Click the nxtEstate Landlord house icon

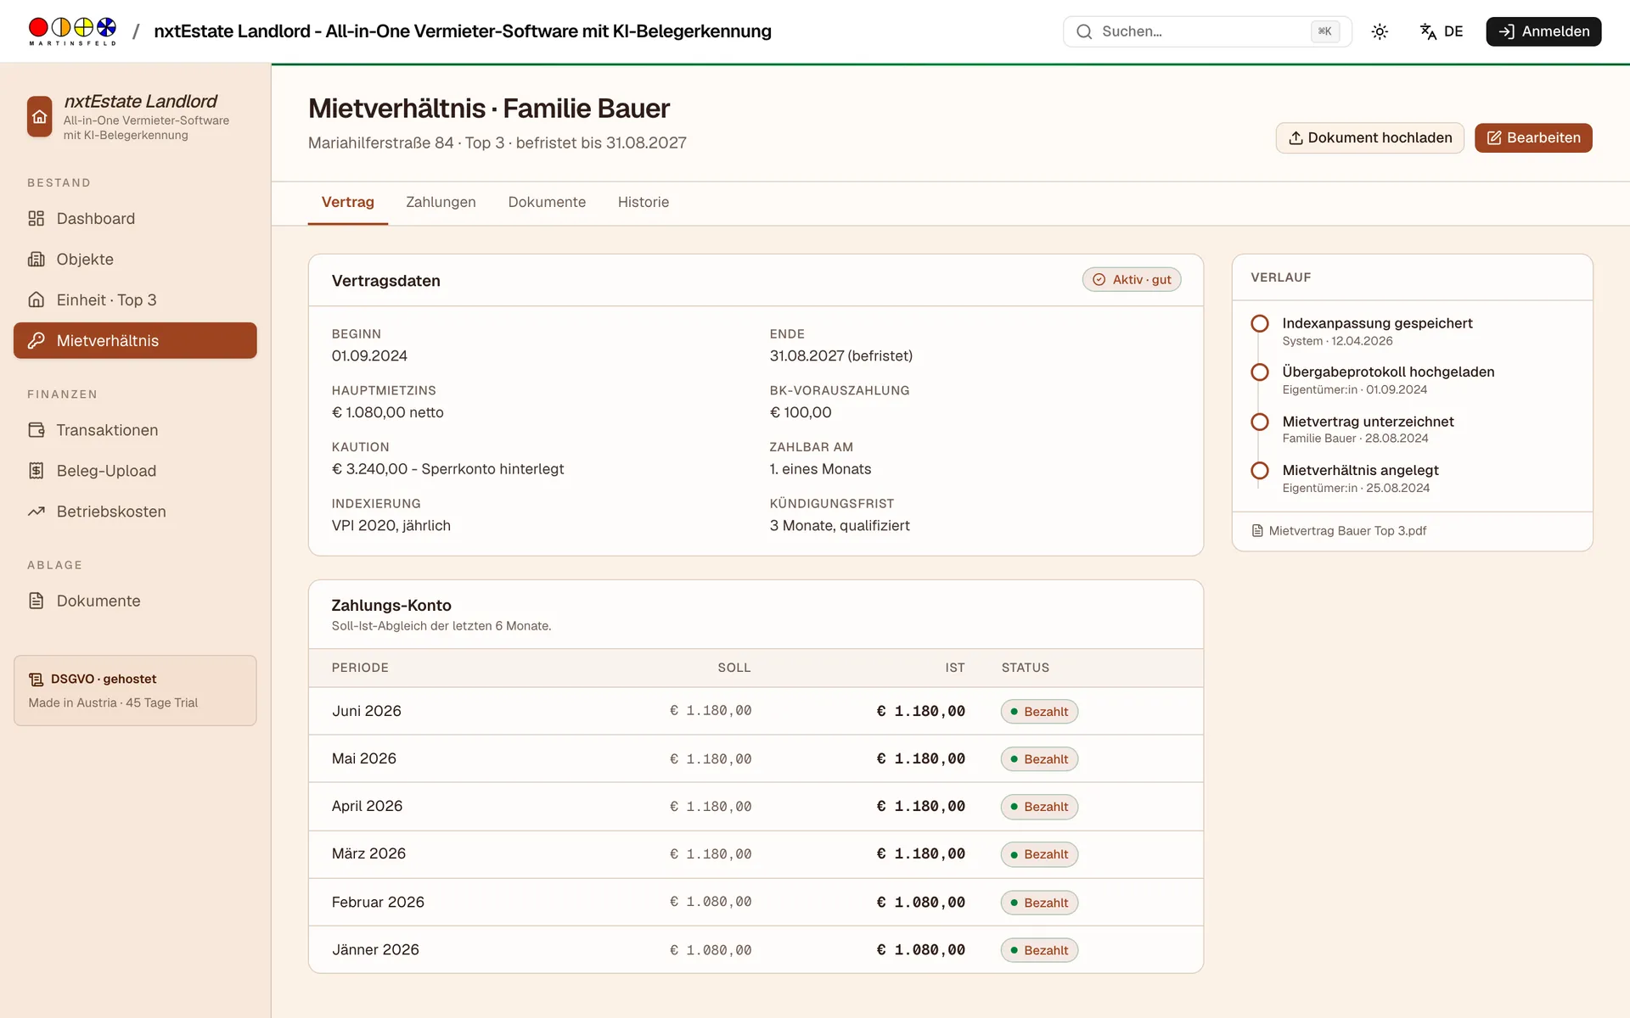[x=39, y=117]
